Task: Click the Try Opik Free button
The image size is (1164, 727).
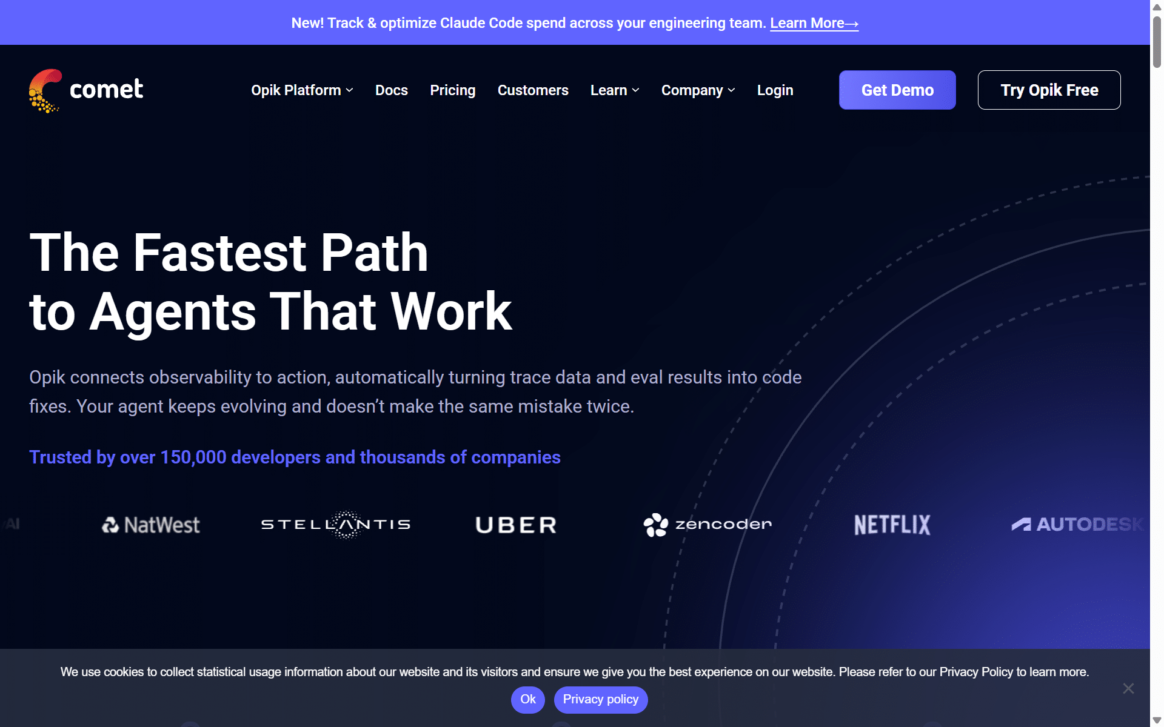Action: click(x=1049, y=90)
